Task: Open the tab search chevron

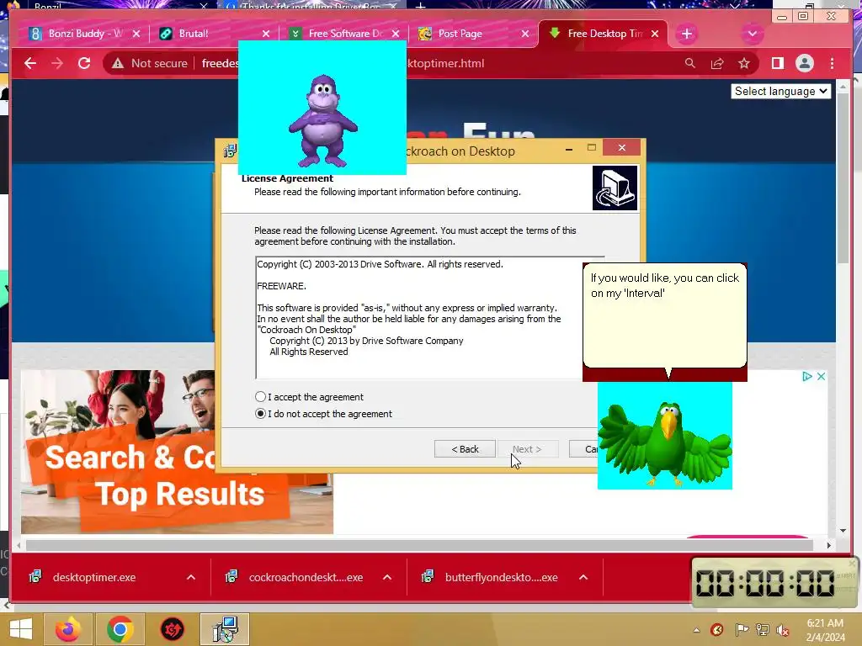Action: pyautogui.click(x=752, y=34)
